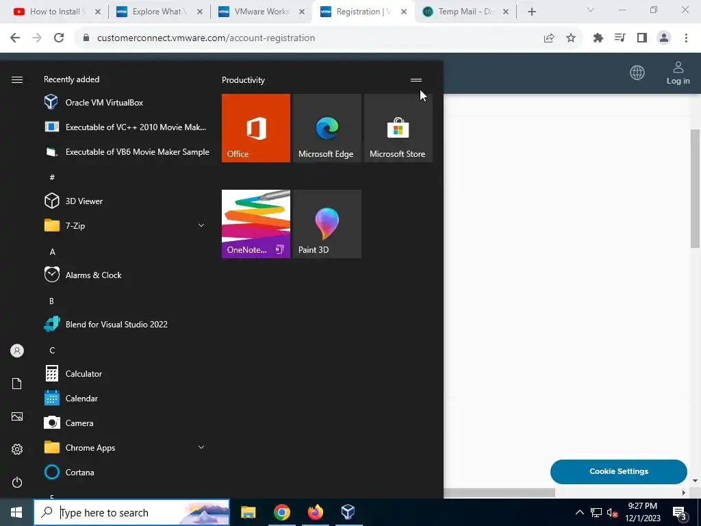Open Camera app

[x=126, y=423]
